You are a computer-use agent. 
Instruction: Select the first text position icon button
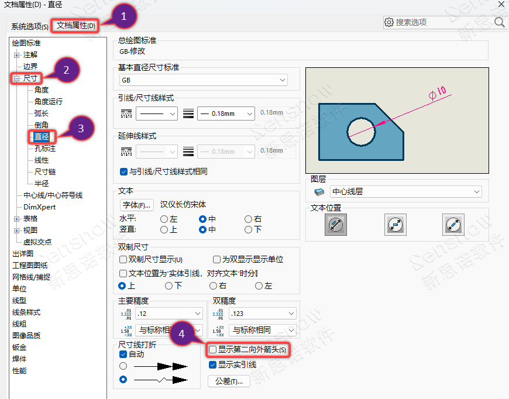point(336,225)
